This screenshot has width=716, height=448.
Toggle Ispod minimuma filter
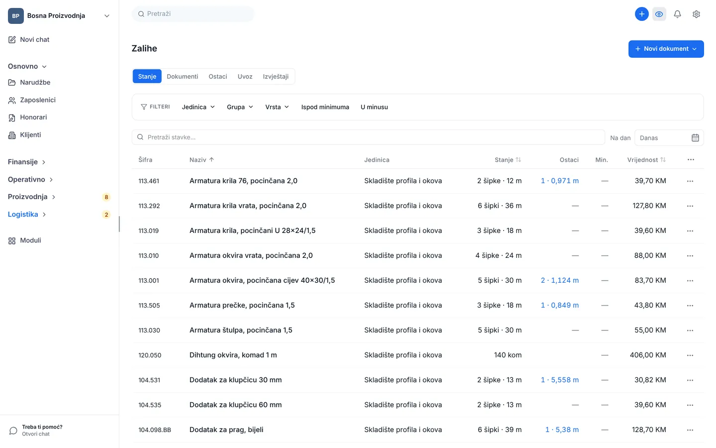pos(325,107)
